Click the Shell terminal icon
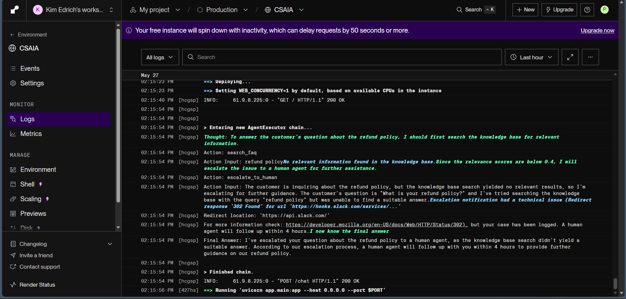This screenshot has height=299, width=626. [x=13, y=184]
